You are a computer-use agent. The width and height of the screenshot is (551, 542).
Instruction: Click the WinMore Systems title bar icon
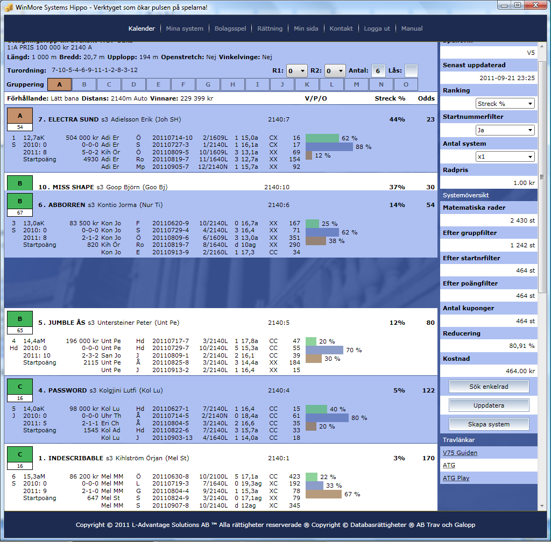pyautogui.click(x=9, y=8)
